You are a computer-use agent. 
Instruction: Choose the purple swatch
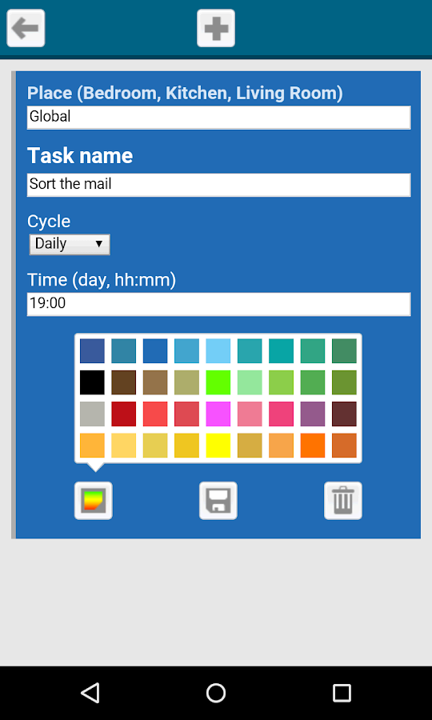[313, 414]
